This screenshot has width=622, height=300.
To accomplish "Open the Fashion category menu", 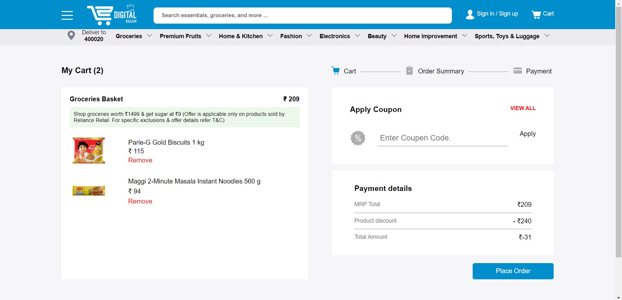I will pyautogui.click(x=291, y=36).
